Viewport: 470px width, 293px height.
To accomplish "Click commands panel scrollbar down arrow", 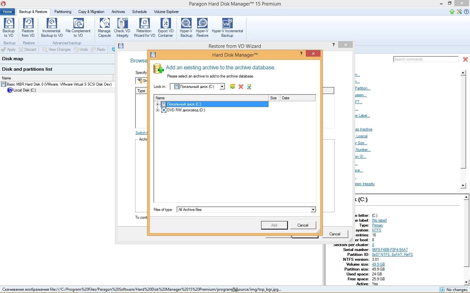I will 463,186.
